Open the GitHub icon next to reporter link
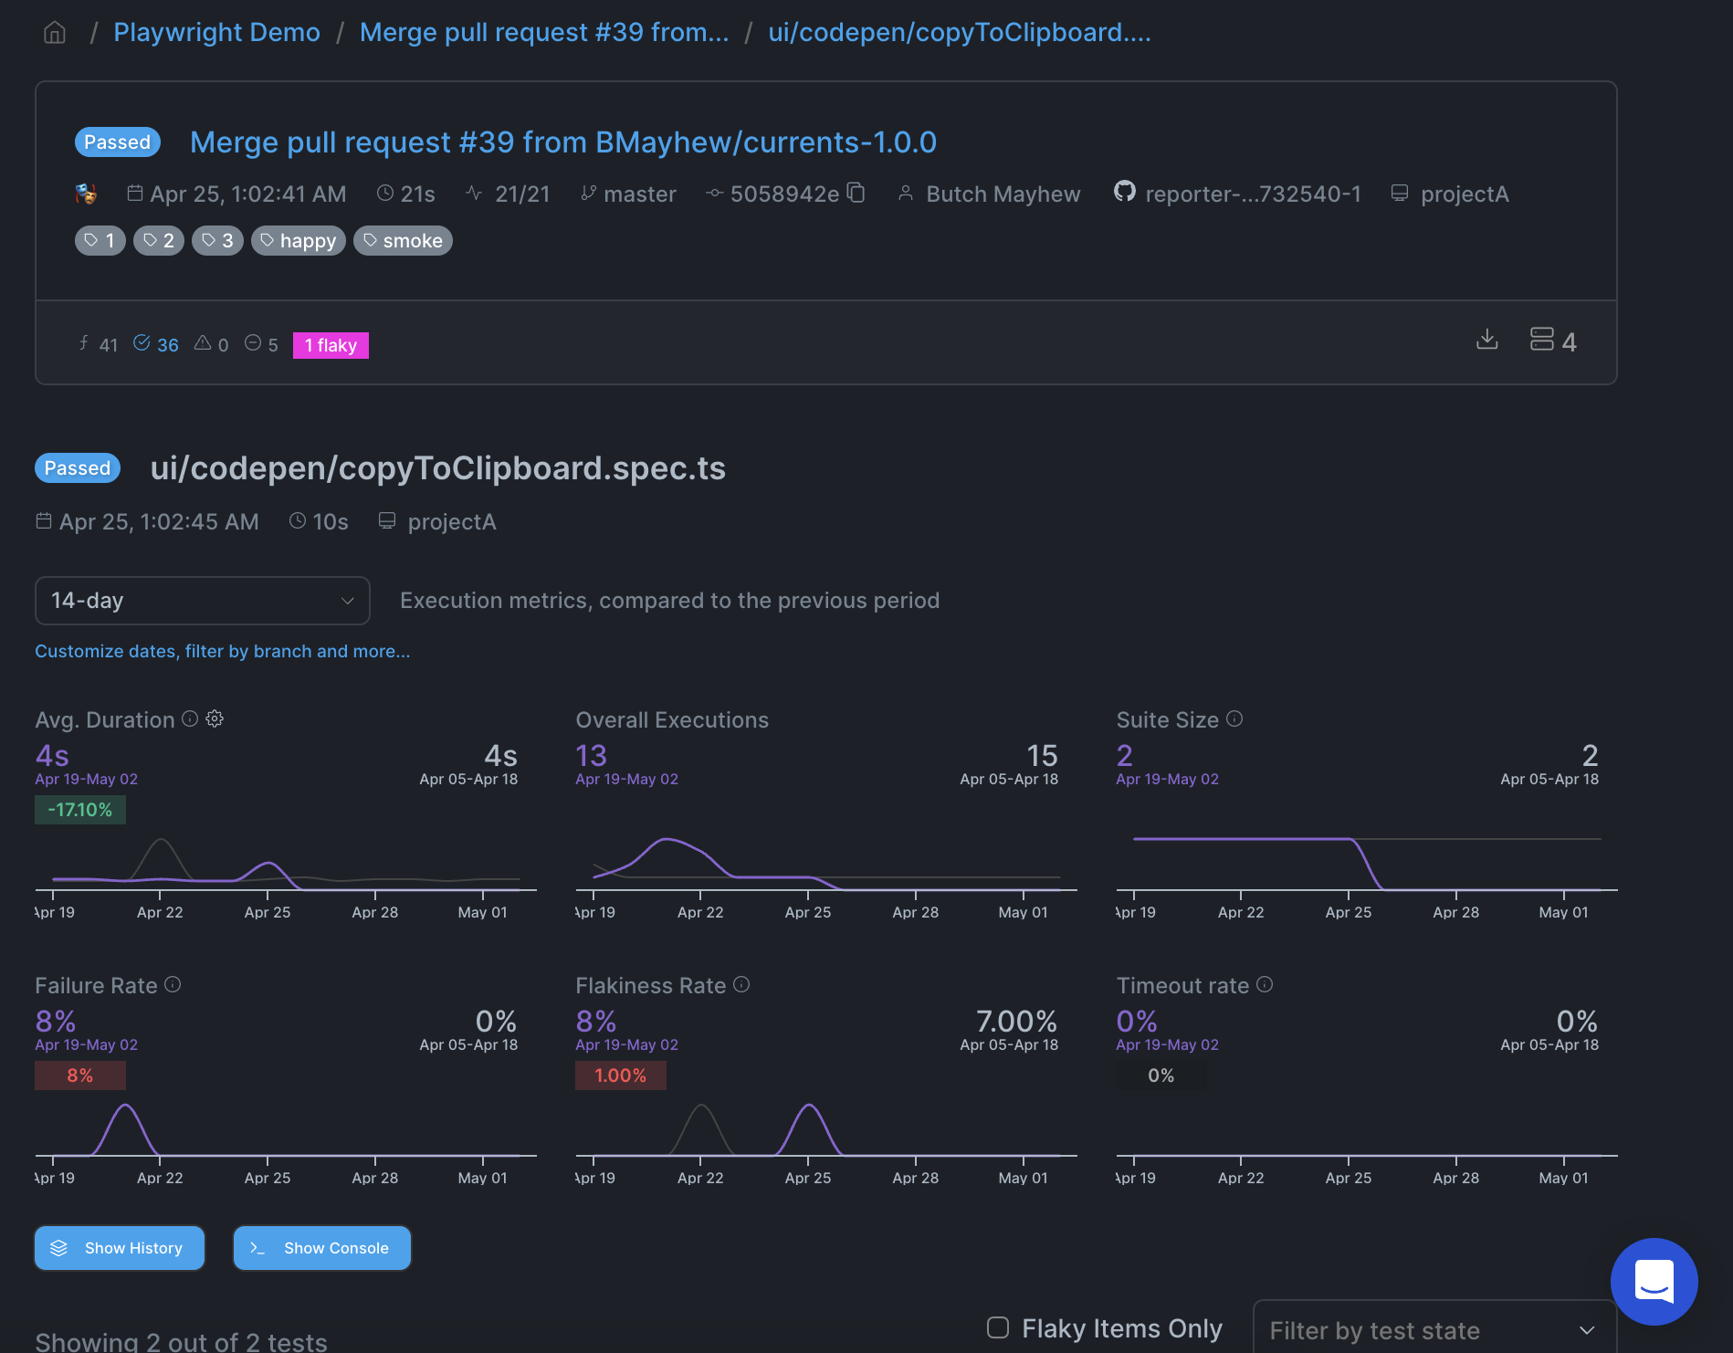1733x1353 pixels. click(x=1126, y=193)
